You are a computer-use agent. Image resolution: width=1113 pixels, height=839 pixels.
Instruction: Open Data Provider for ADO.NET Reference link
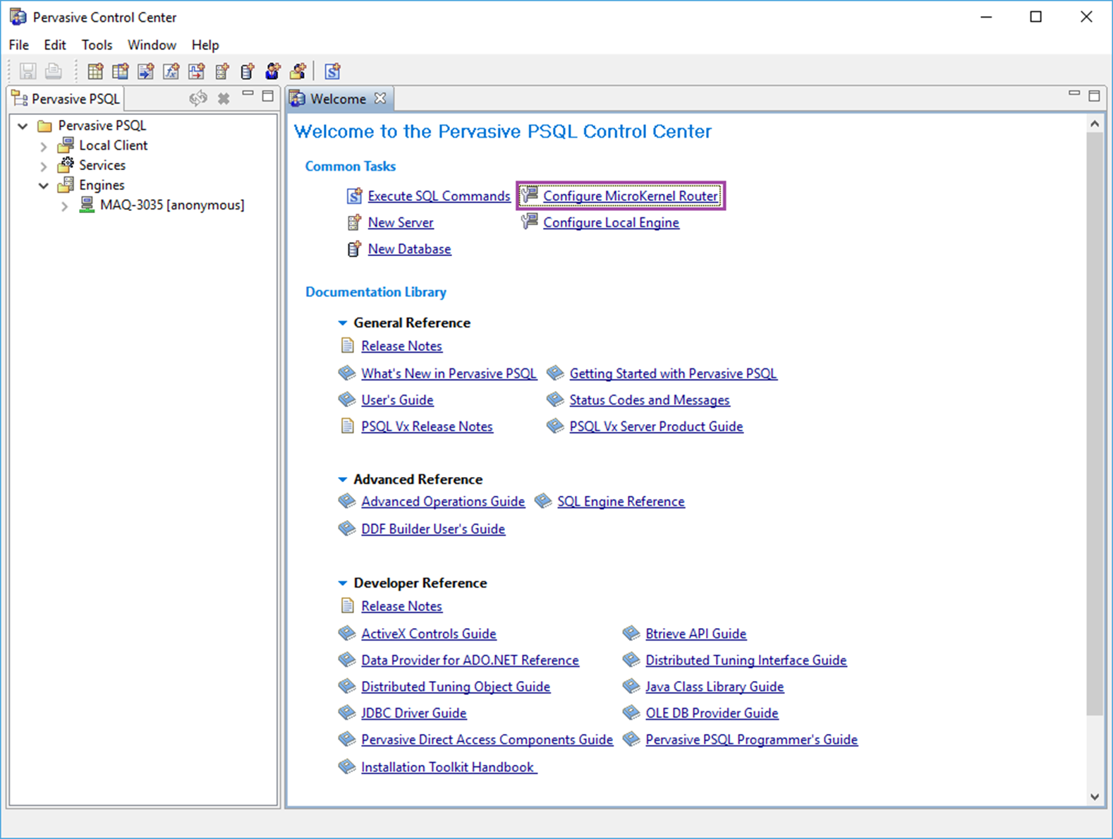[x=470, y=660]
